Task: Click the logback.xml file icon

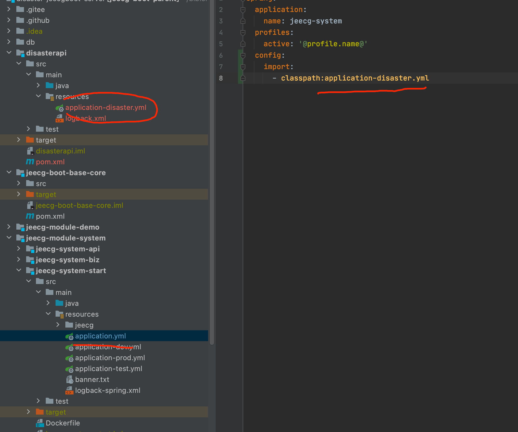Action: [59, 118]
